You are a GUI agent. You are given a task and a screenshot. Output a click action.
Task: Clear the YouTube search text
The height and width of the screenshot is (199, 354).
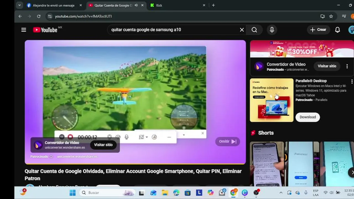point(242,30)
